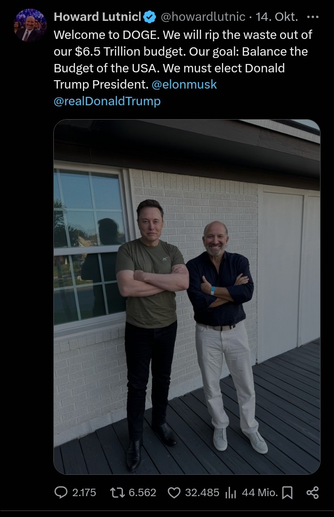Click the tweet text about DOGE
The width and height of the screenshot is (334, 517).
coord(183,59)
